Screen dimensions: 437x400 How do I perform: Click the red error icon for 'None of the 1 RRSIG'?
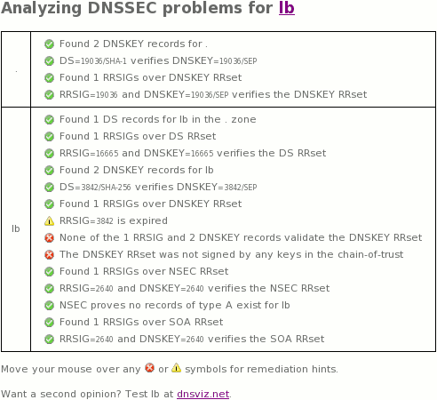pyautogui.click(x=49, y=238)
